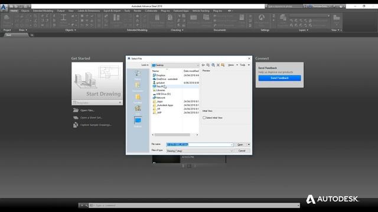Viewport: 378px width, 212px height.
Task: Open the template dropdown below Start Drawing
Action: (x=120, y=102)
